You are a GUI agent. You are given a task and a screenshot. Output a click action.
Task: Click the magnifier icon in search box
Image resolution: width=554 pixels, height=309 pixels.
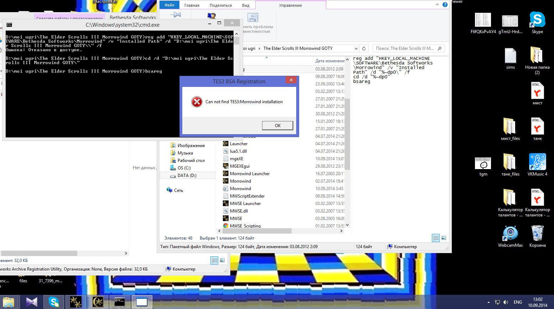(x=440, y=48)
